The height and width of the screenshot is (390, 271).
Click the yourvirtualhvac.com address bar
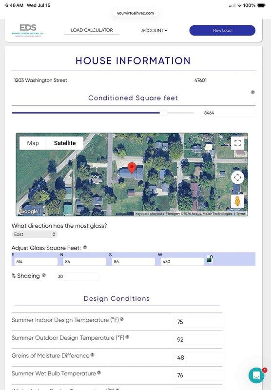[x=135, y=13]
